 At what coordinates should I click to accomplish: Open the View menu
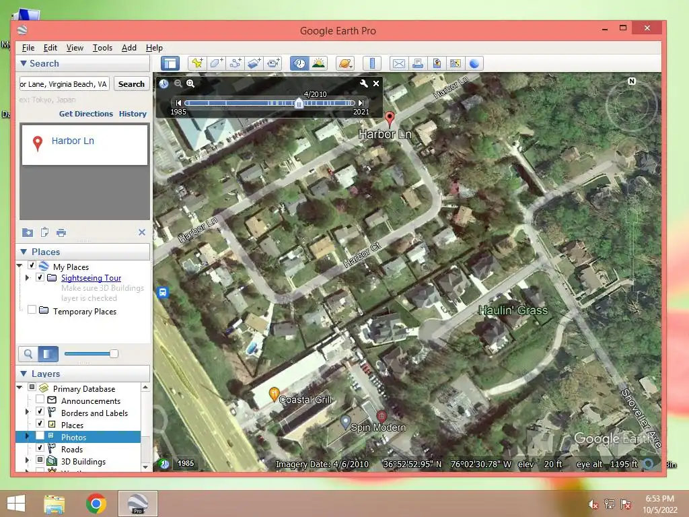click(75, 48)
